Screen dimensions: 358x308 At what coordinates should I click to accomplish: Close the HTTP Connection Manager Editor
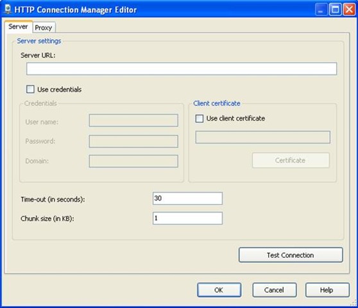[349, 10]
